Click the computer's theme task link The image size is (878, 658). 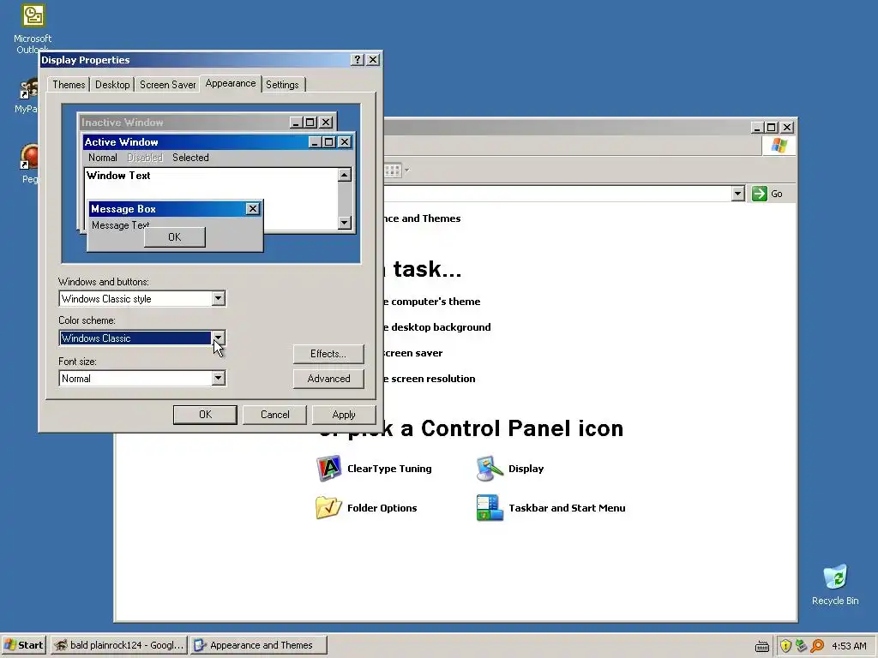tap(432, 302)
